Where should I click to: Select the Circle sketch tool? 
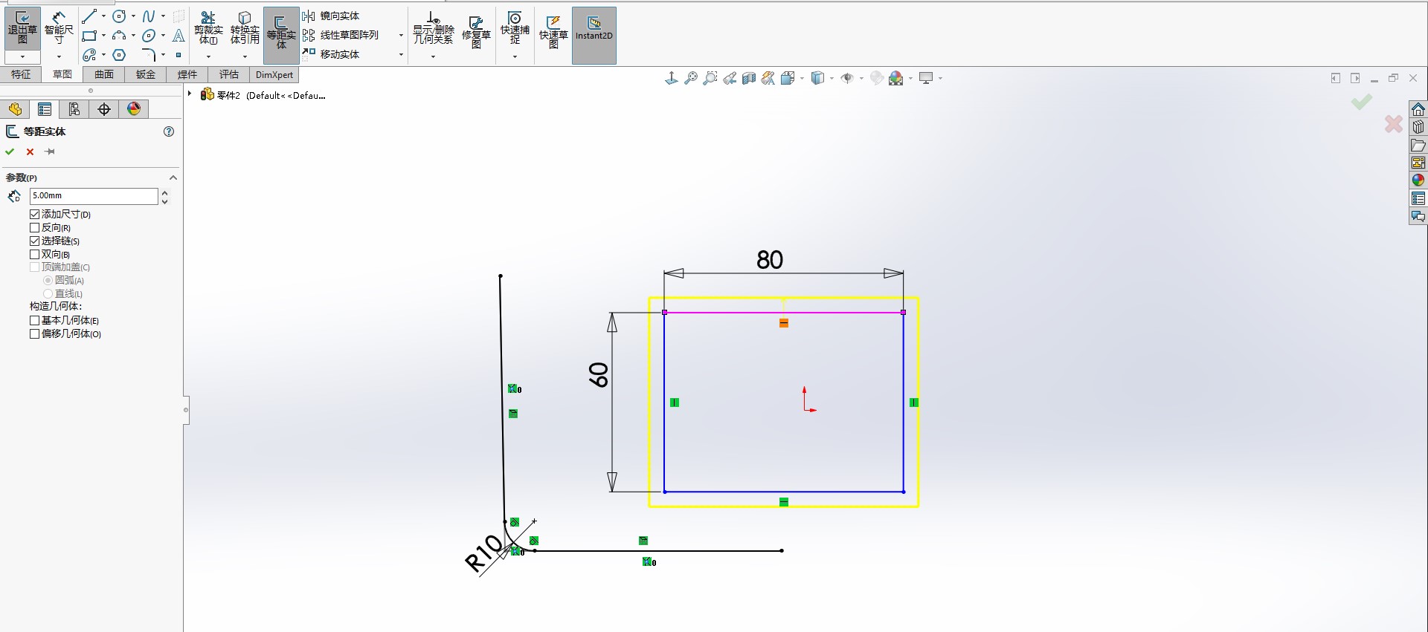pyautogui.click(x=119, y=16)
